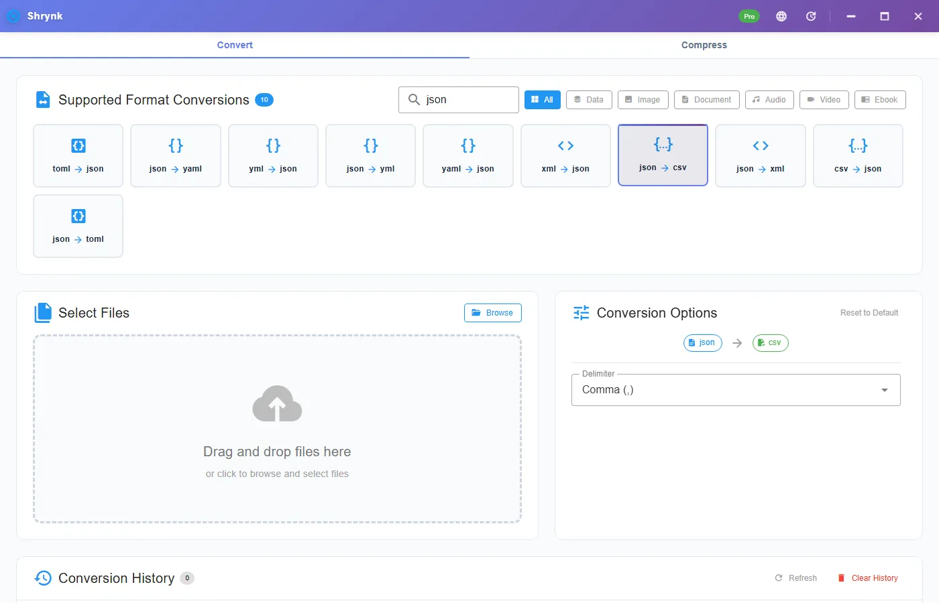This screenshot has height=603, width=939.
Task: Filter formats by Image
Action: (643, 100)
